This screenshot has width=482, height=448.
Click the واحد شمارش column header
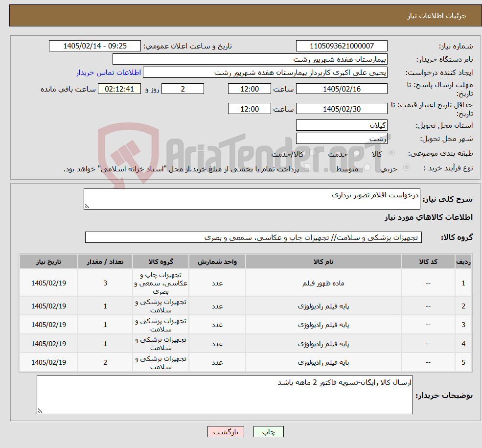(x=217, y=261)
